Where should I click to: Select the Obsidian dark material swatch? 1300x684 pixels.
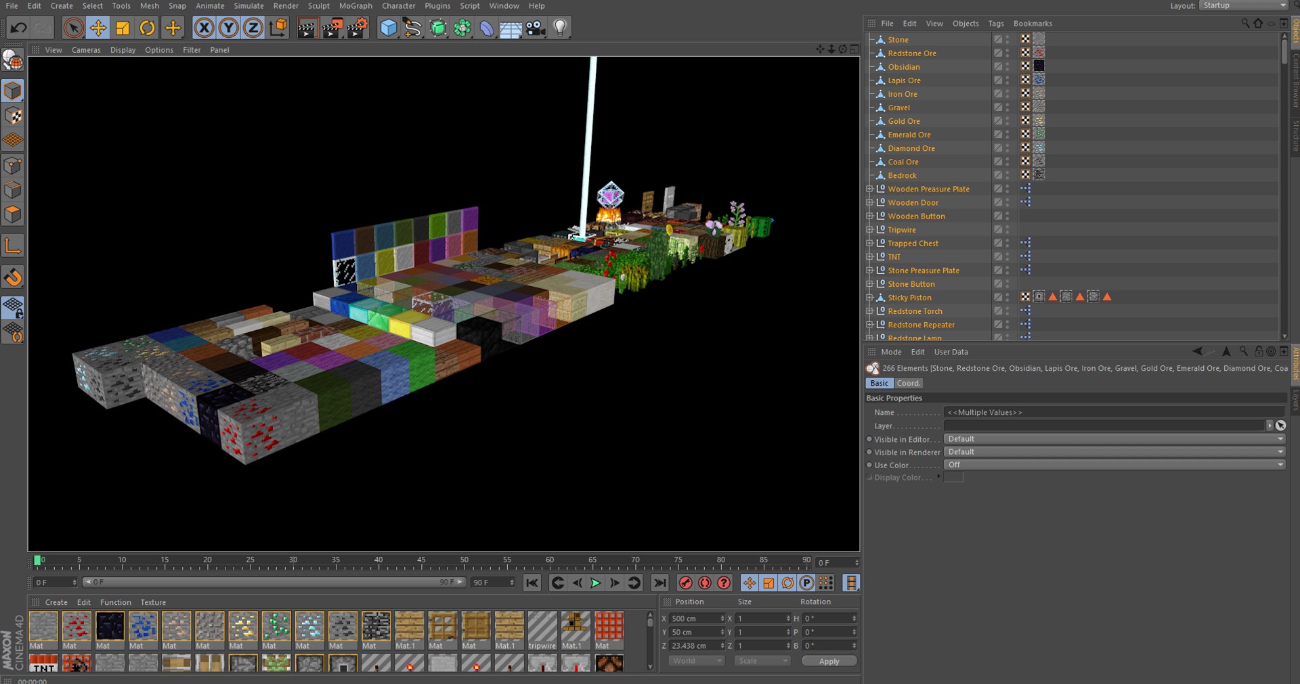coord(110,626)
